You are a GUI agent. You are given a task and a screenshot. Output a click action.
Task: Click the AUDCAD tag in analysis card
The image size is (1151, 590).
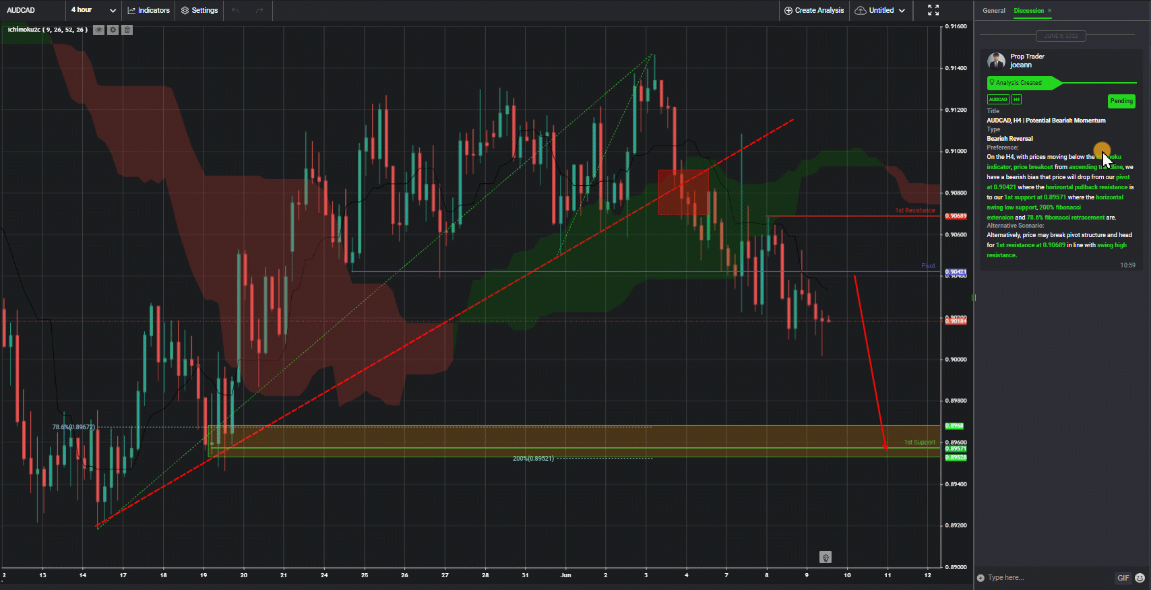point(998,100)
